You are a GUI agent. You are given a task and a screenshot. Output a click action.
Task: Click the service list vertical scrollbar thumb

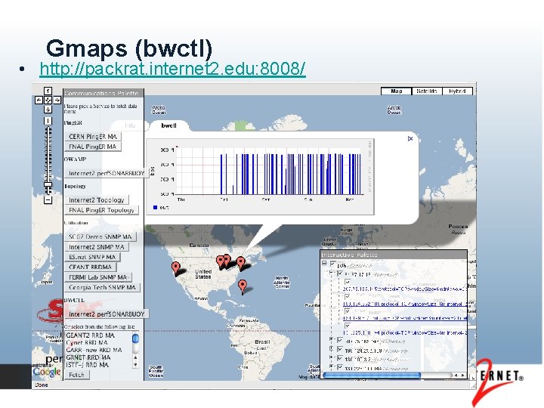click(x=135, y=338)
